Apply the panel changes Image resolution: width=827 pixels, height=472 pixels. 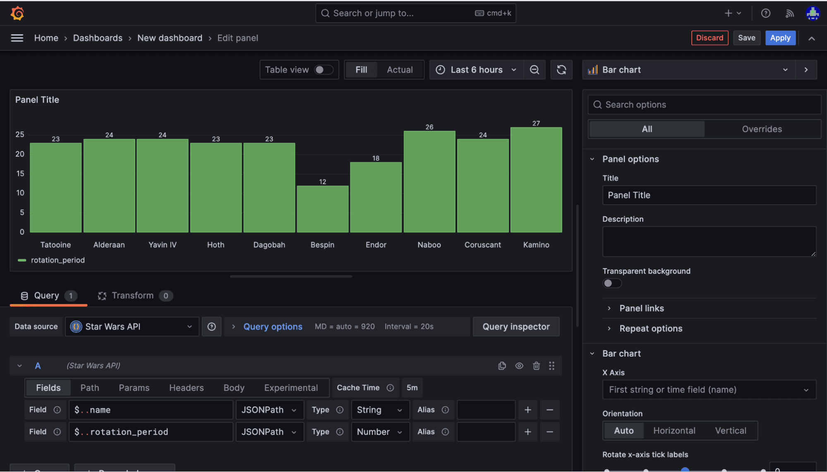tap(780, 38)
